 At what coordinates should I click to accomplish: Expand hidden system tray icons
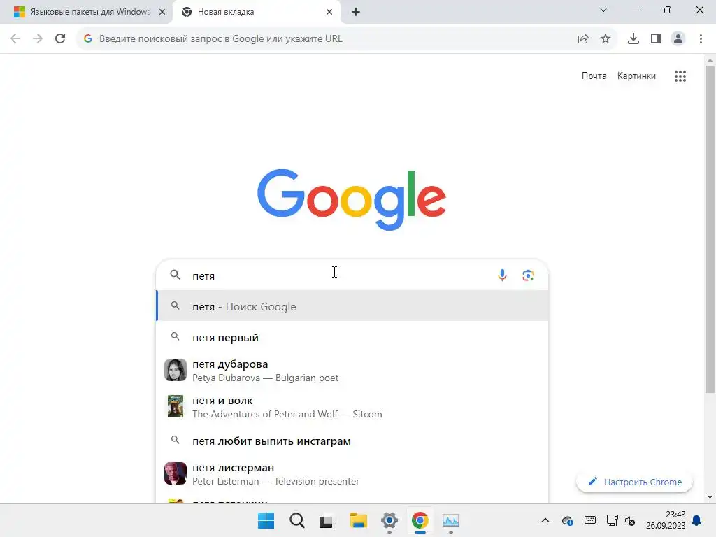[545, 520]
